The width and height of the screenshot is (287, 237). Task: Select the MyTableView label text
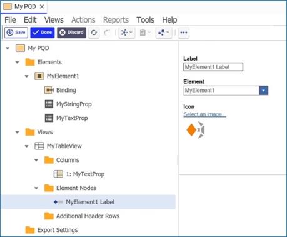coord(64,146)
